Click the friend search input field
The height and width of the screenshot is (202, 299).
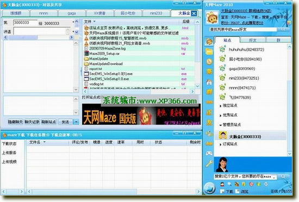coord(243,29)
